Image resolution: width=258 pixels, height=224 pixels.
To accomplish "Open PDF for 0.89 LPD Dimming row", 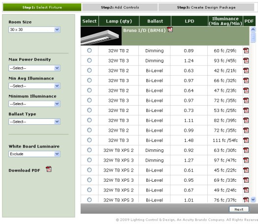I will point(246,51).
